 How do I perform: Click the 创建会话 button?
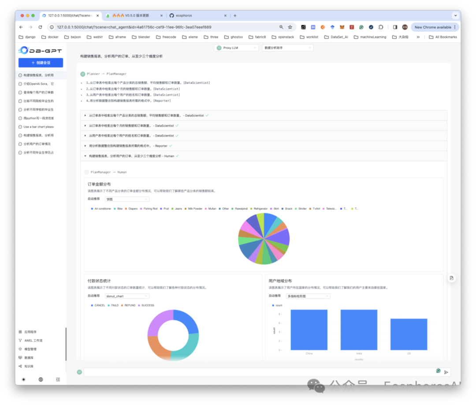(41, 63)
